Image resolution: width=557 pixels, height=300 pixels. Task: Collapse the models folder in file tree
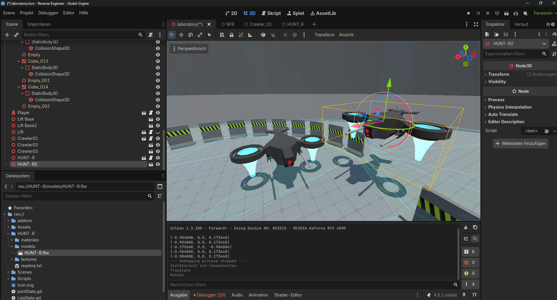coord(12,246)
